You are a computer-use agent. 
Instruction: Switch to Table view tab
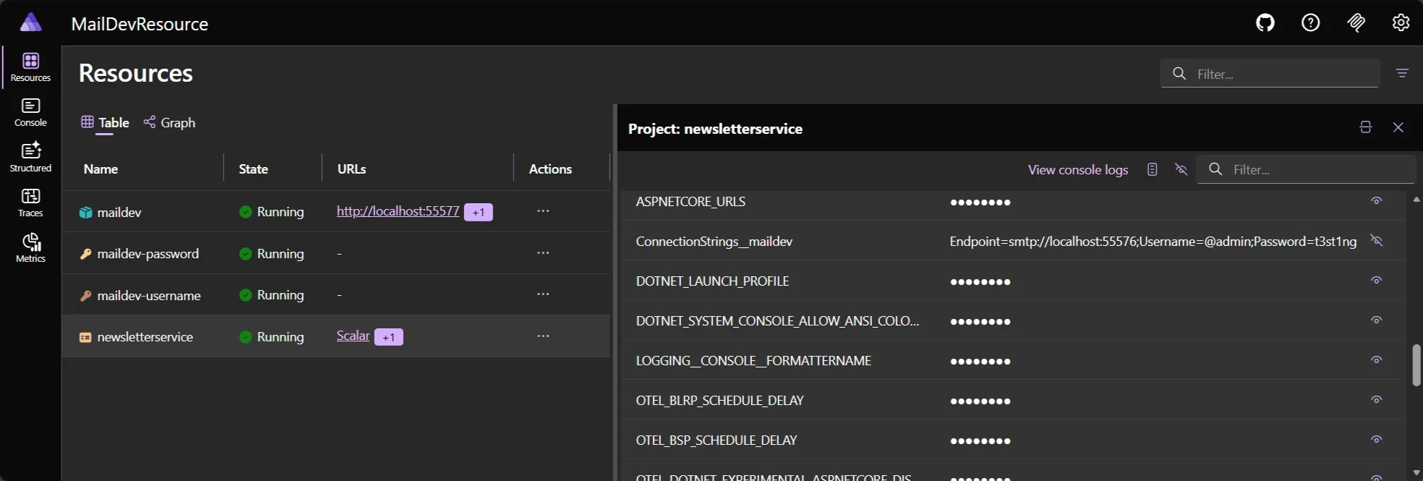tap(105, 122)
